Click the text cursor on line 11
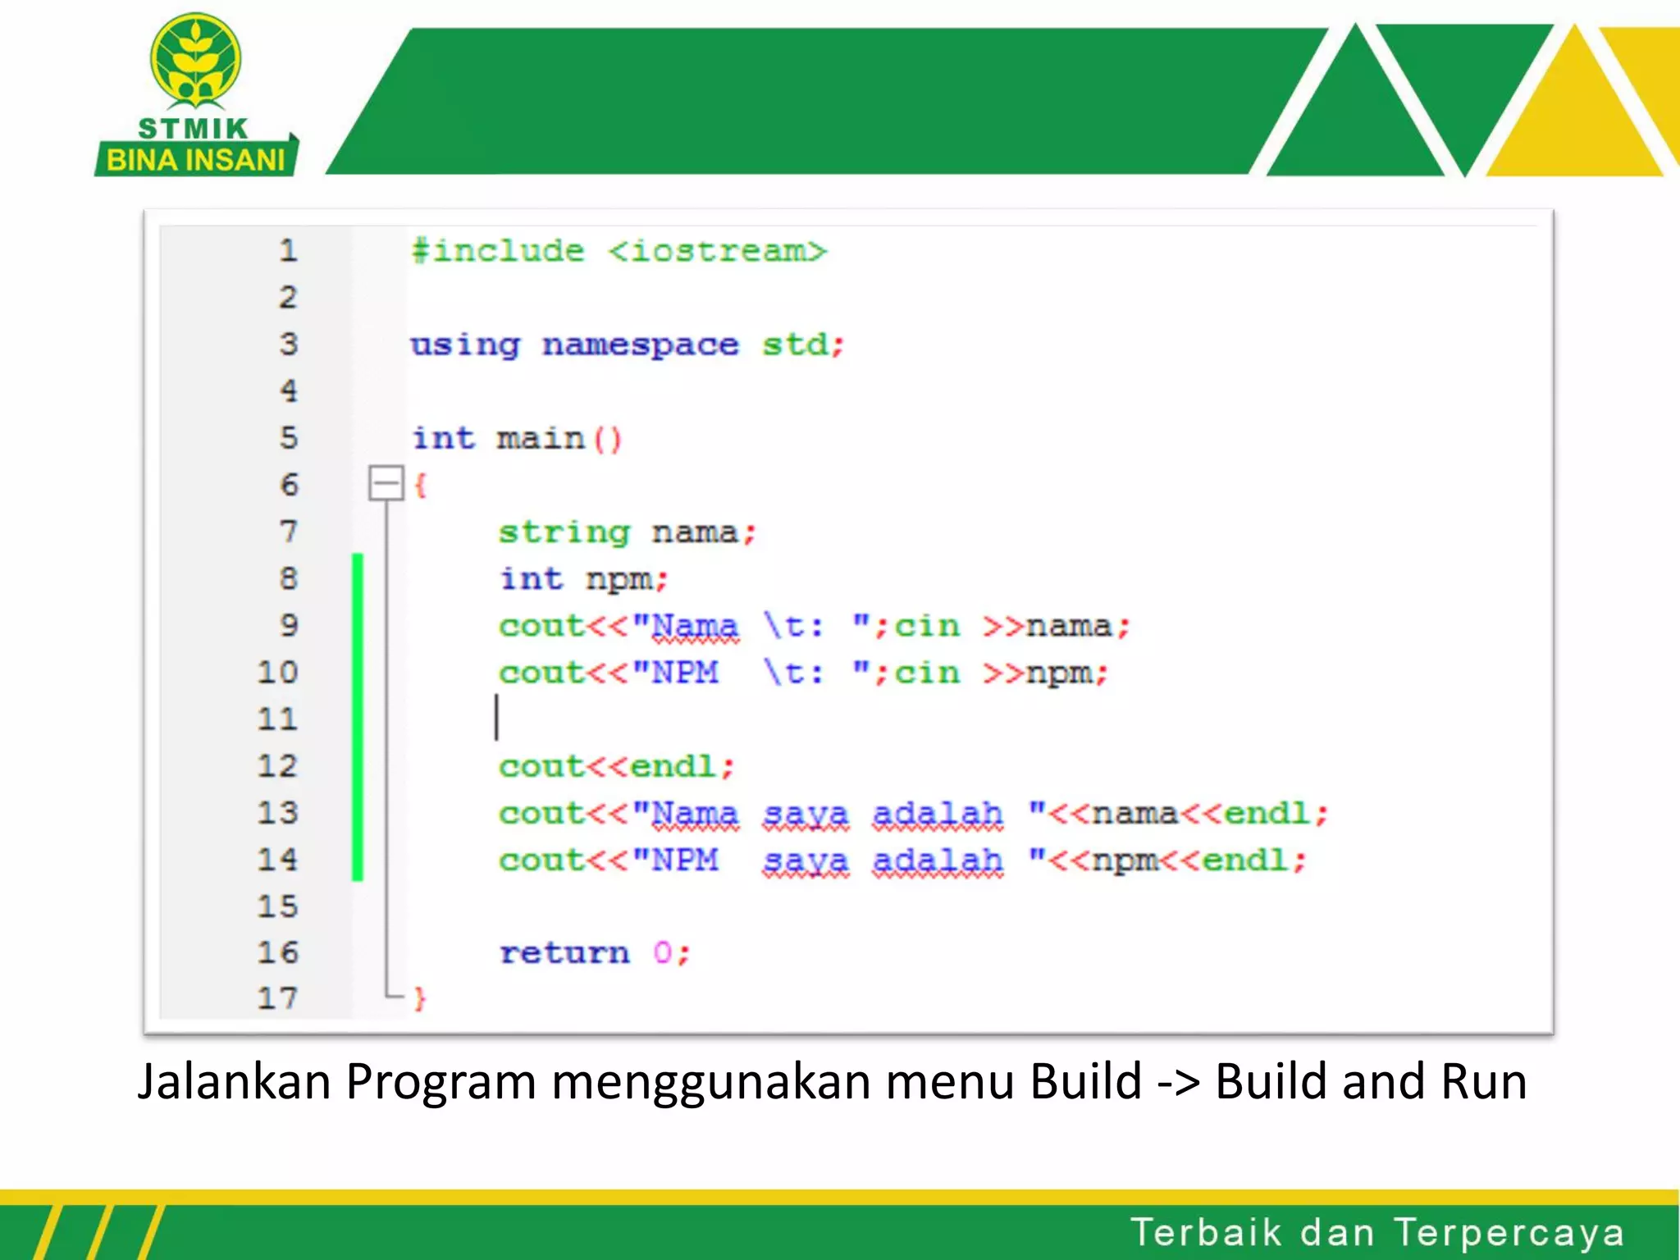This screenshot has height=1260, width=1680. click(496, 717)
